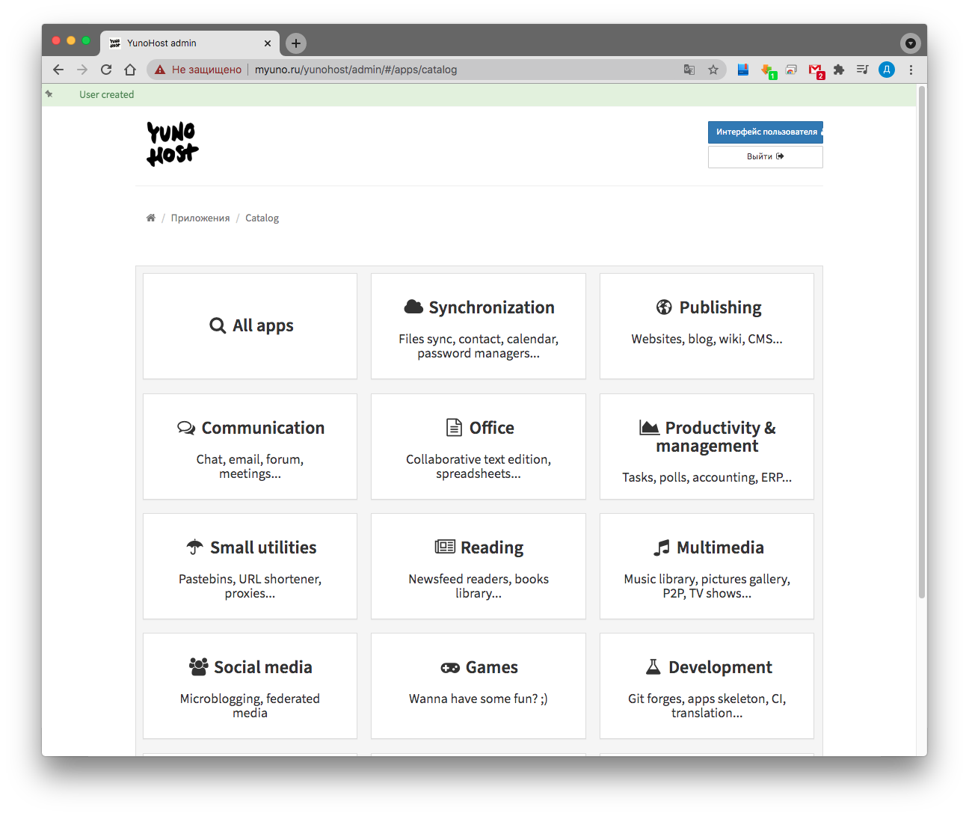
Task: Open a new browser tab
Action: click(x=296, y=43)
